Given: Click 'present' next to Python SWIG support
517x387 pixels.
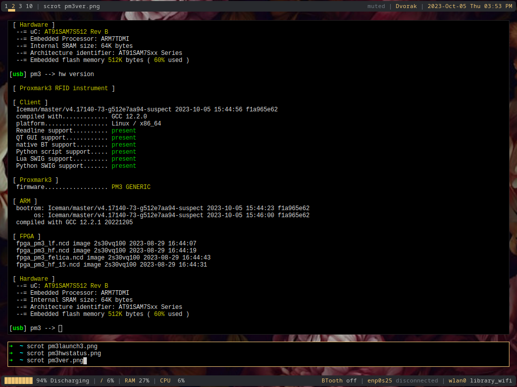Looking at the screenshot, I should (124, 166).
